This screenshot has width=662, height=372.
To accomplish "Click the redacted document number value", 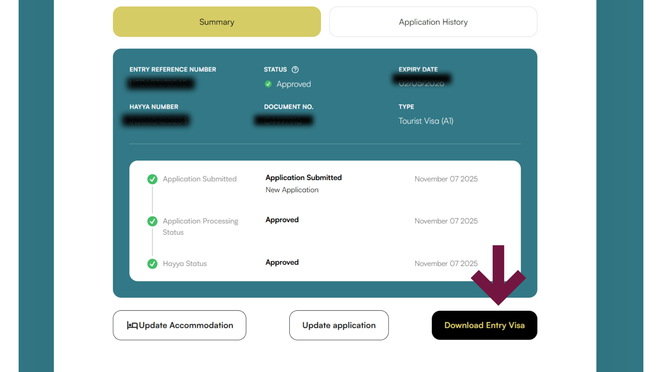I will coord(284,121).
